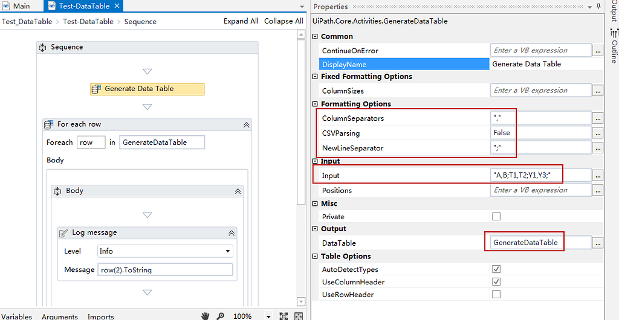
Task: Open expression editor for NewLineSeparator
Action: click(x=598, y=148)
